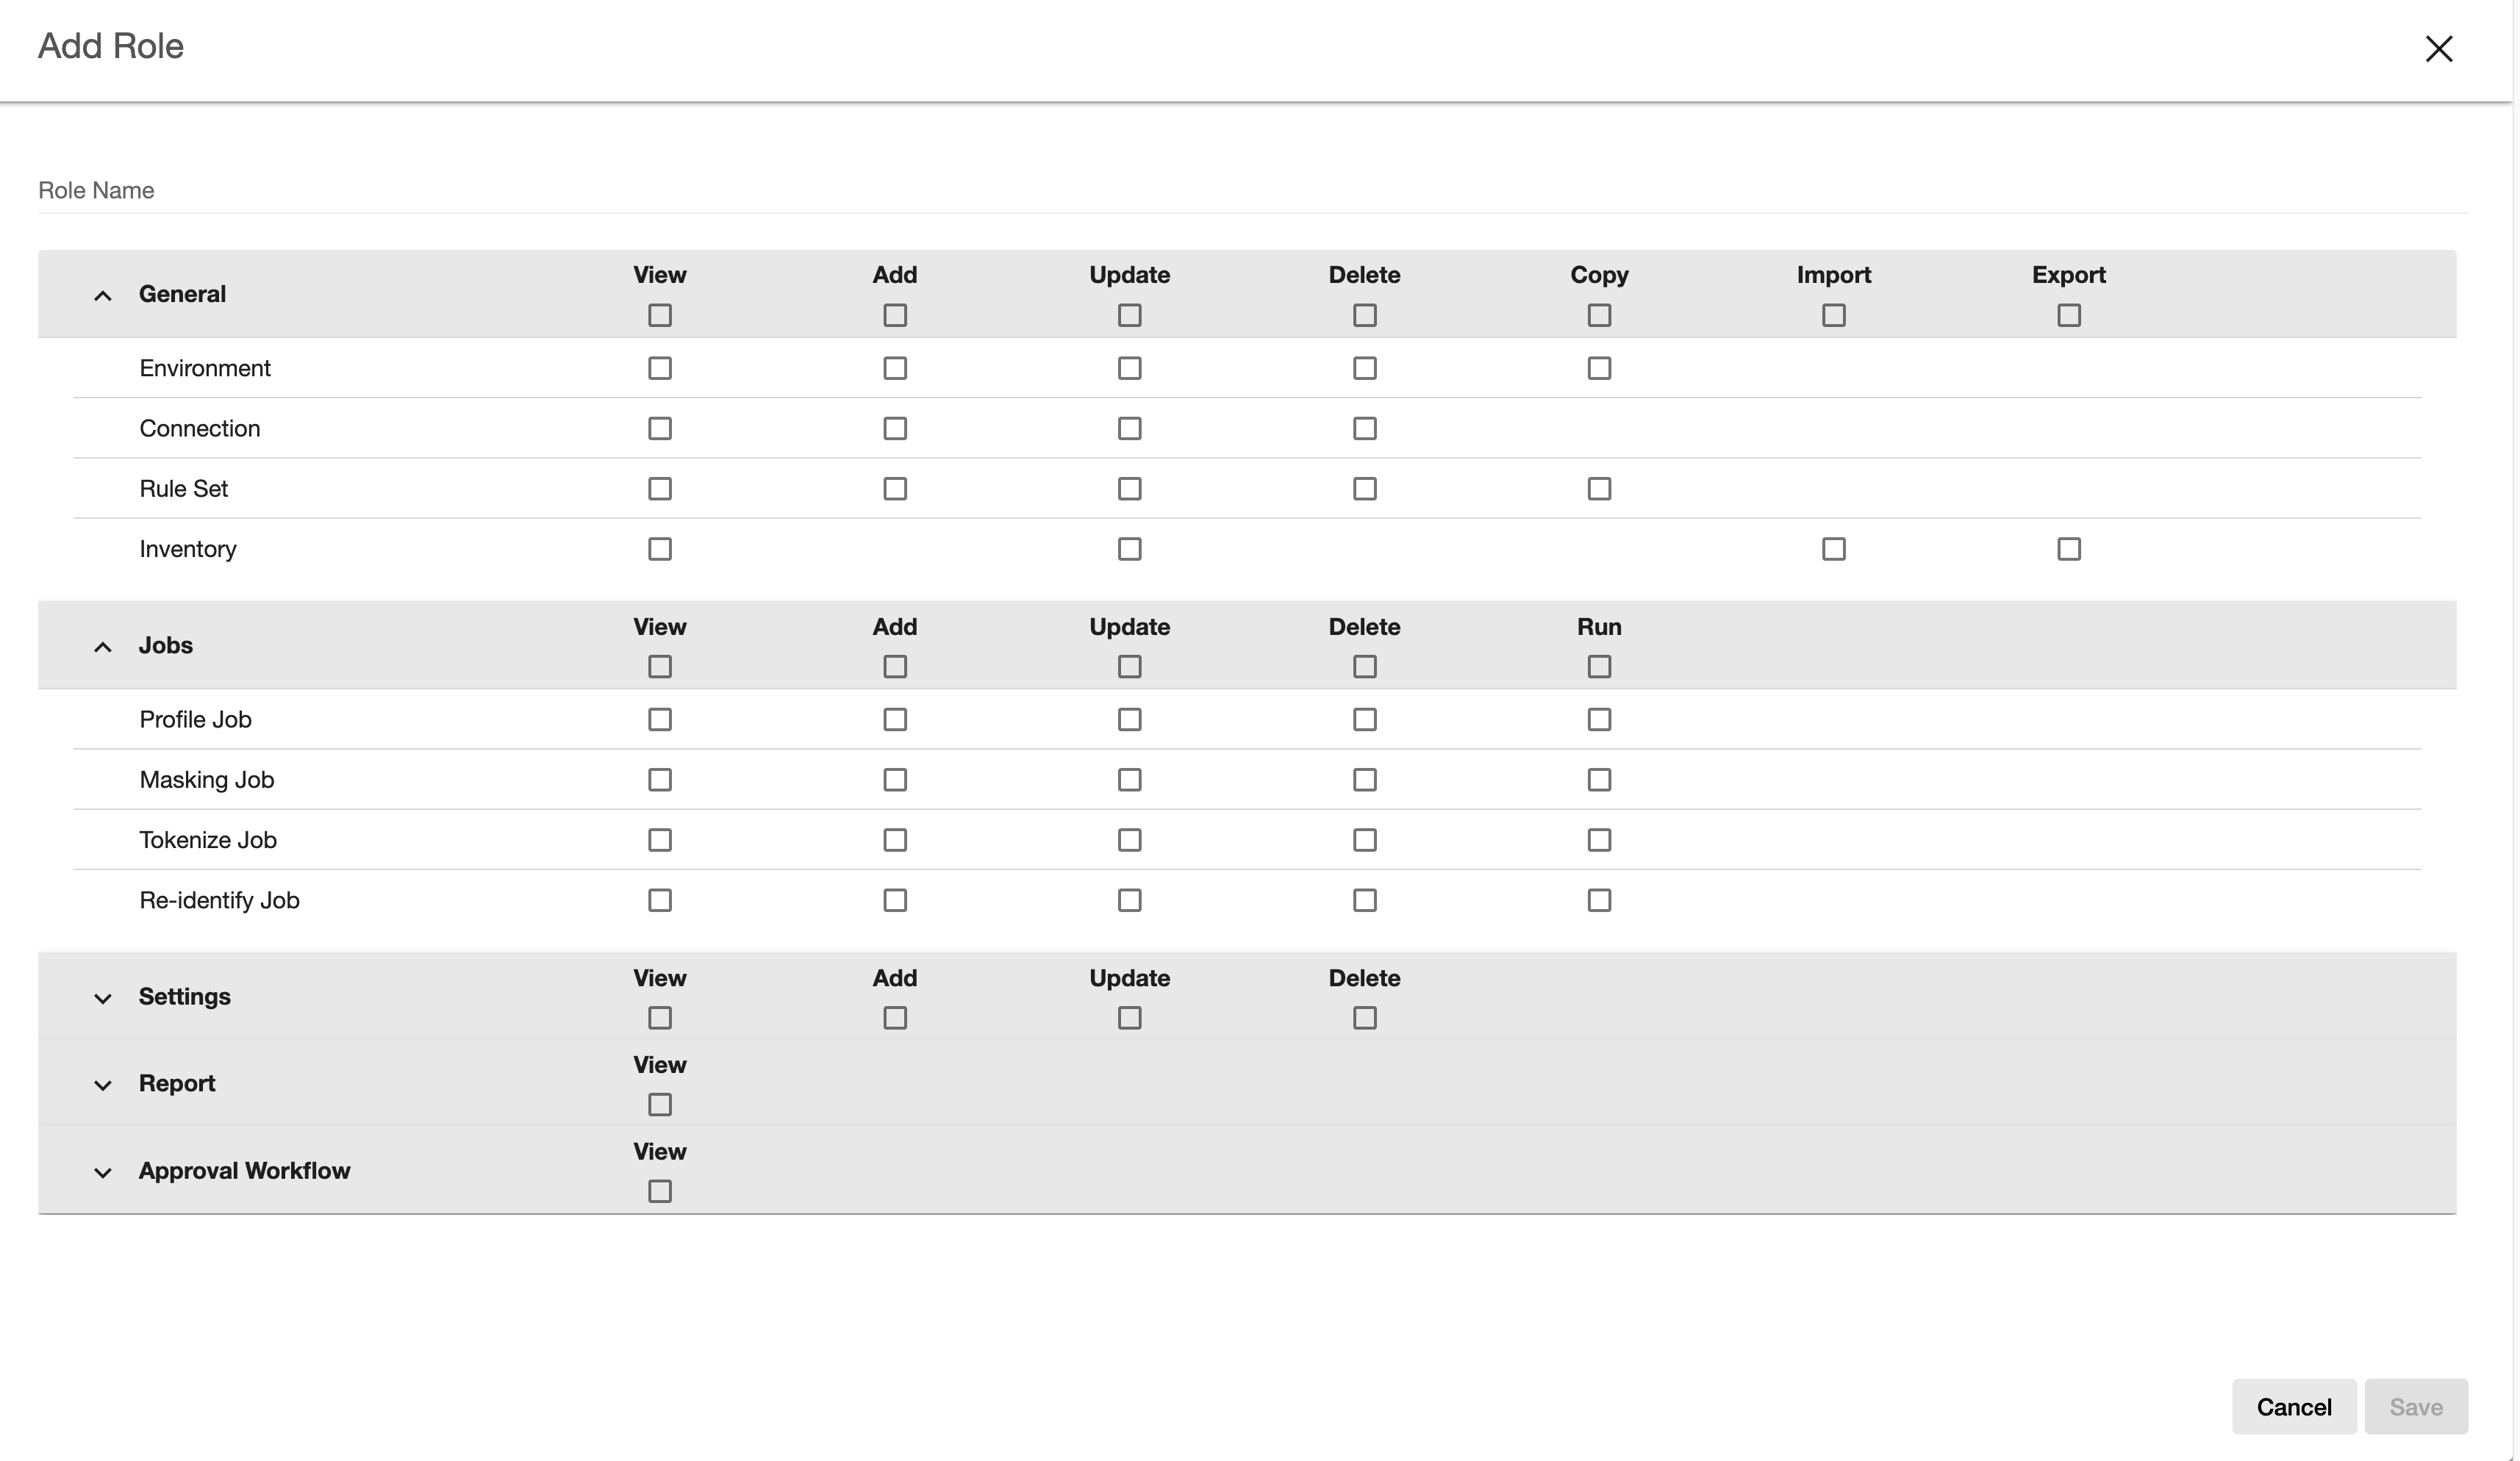Collapse the Jobs section chevron
Screen dimensions: 2520x1461
pyautogui.click(x=102, y=647)
